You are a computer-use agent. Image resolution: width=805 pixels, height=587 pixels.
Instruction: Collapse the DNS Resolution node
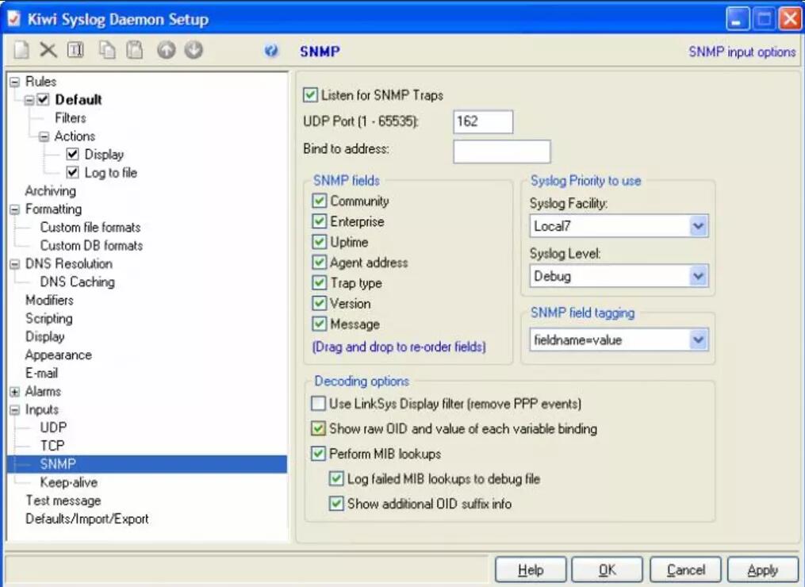(15, 264)
